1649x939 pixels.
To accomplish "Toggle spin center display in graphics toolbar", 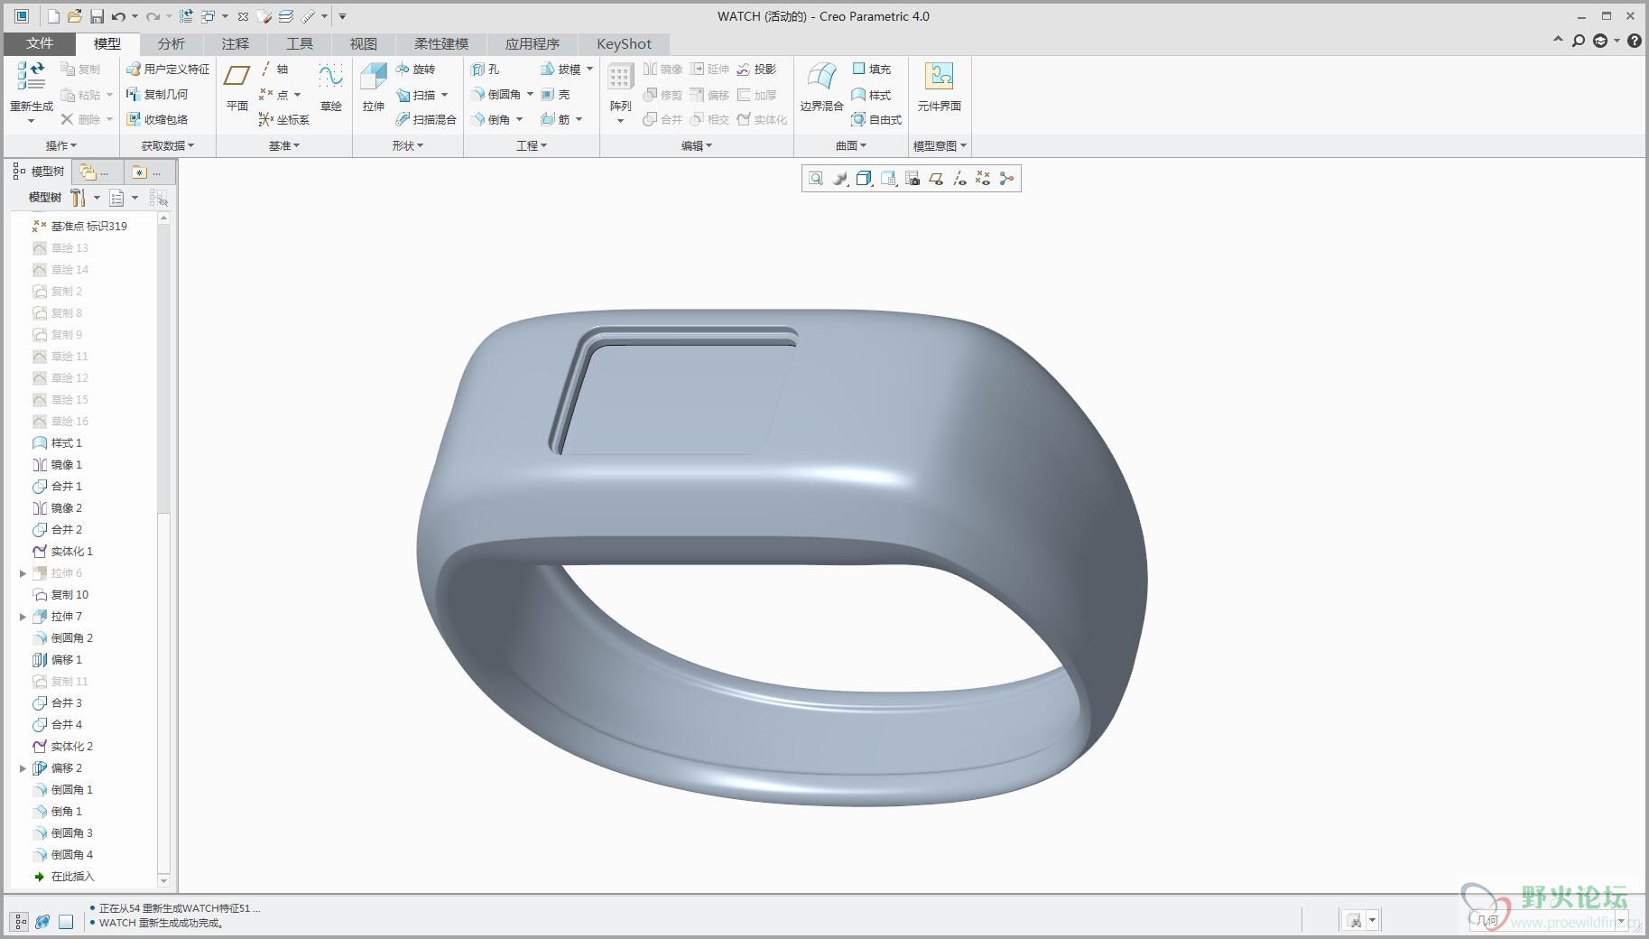I will [x=1006, y=179].
